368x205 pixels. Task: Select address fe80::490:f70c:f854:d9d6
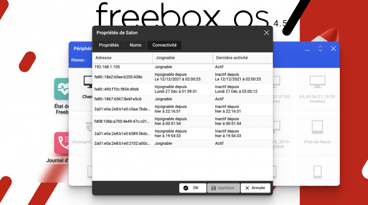116,89
